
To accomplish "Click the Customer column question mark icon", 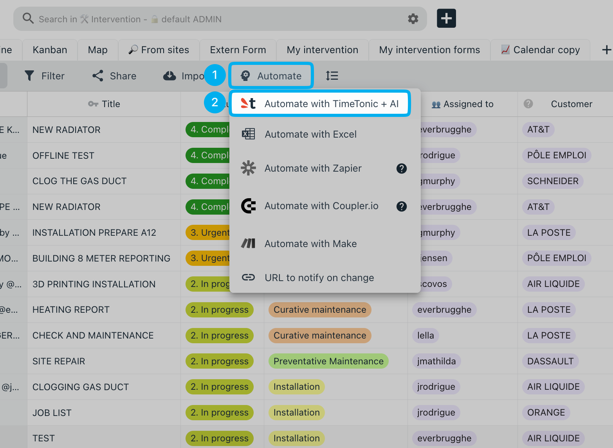I will (x=528, y=104).
